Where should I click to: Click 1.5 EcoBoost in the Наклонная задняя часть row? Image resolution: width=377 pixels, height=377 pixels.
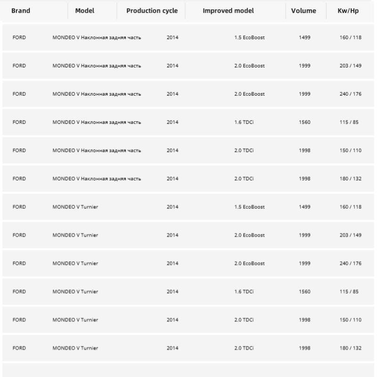(x=249, y=37)
